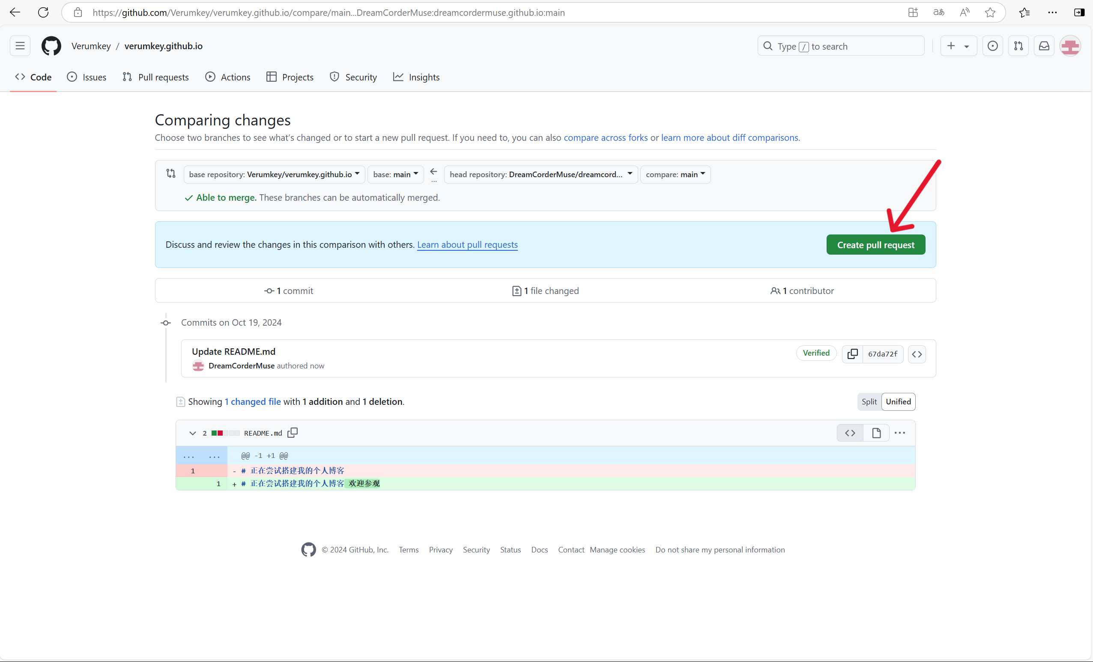Browse the repository at the Update README.md commit
The image size is (1093, 662).
[917, 354]
